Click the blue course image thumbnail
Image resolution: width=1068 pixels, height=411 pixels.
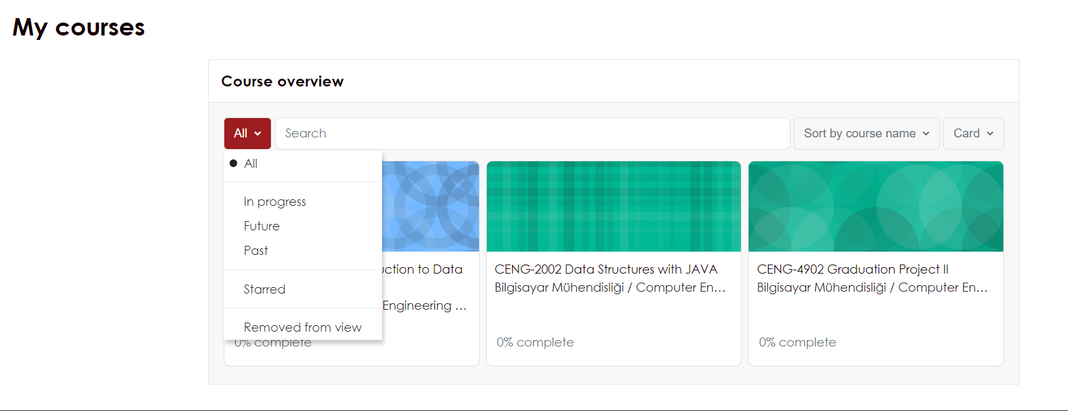click(x=431, y=206)
